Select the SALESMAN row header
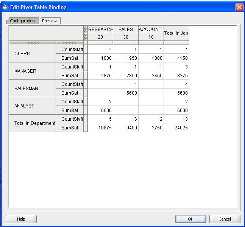This screenshot has width=245, height=227. point(26,89)
